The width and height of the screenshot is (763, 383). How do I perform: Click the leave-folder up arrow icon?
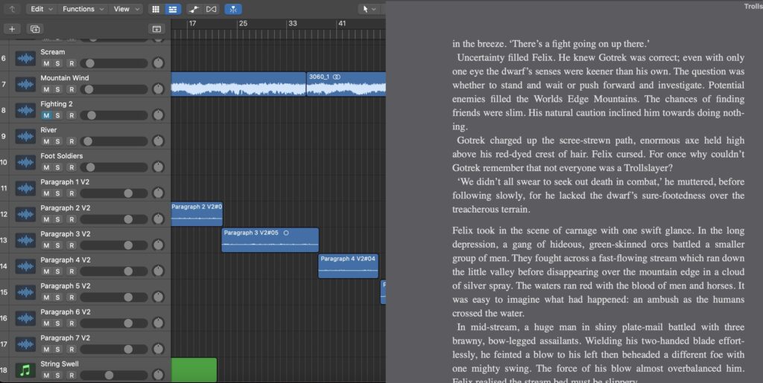[x=12, y=9]
